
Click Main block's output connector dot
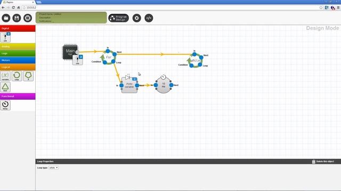pyautogui.click(x=77, y=52)
